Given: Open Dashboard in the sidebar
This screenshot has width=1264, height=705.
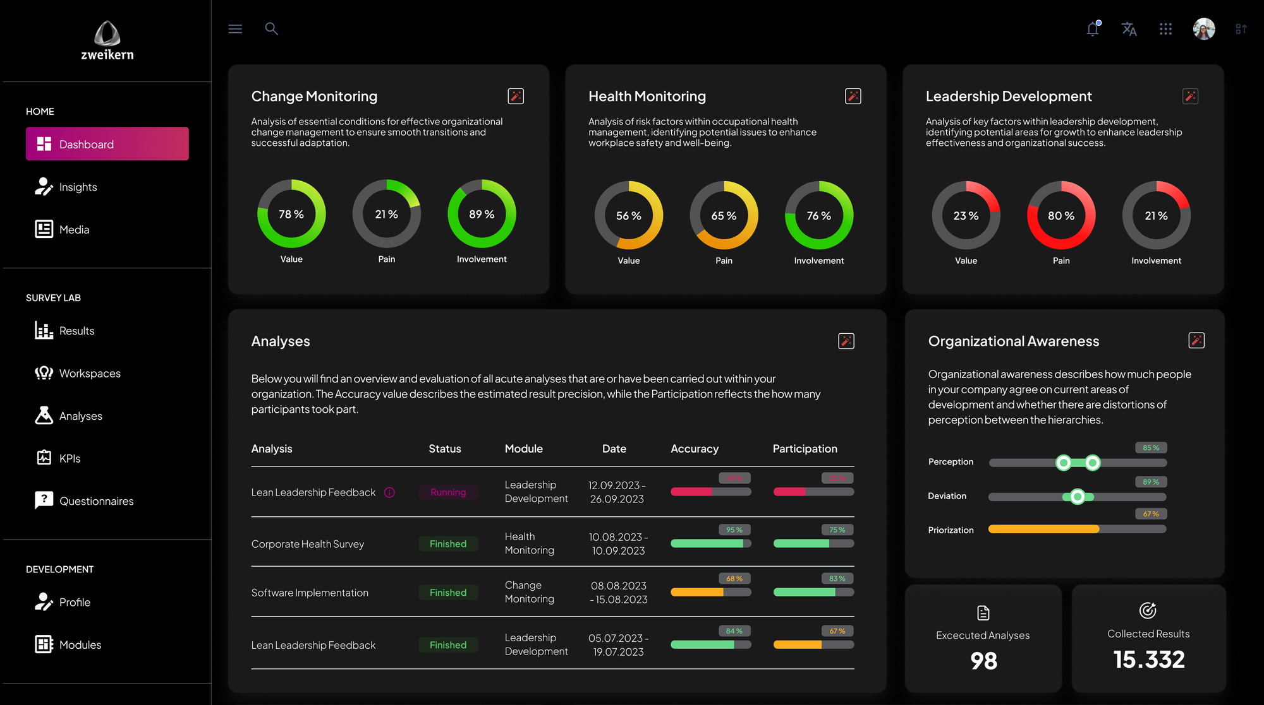Looking at the screenshot, I should (107, 144).
